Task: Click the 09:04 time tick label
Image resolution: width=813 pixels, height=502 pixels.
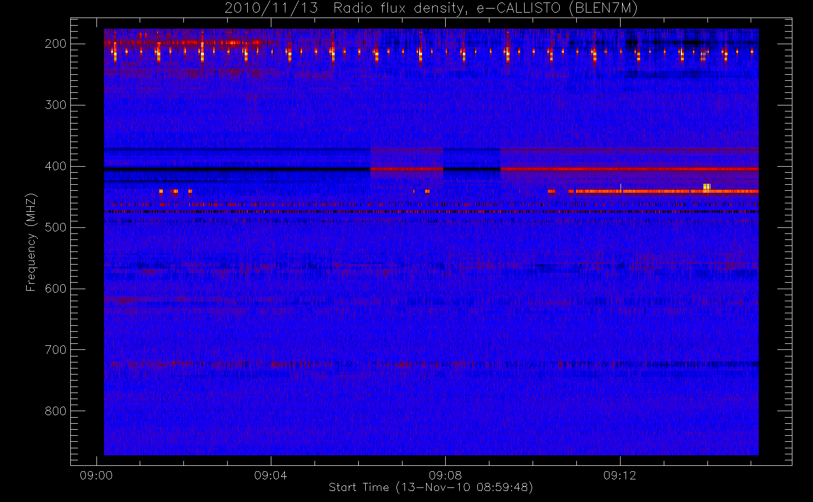Action: [270, 475]
